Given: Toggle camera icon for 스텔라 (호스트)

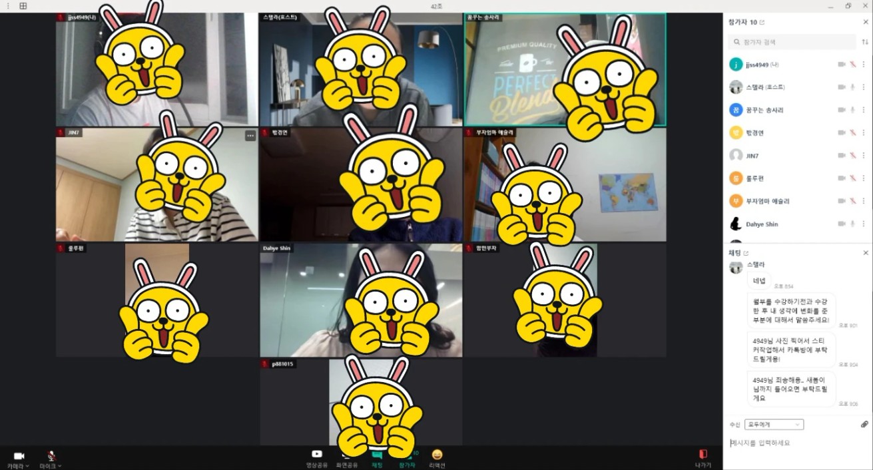Looking at the screenshot, I should (842, 87).
